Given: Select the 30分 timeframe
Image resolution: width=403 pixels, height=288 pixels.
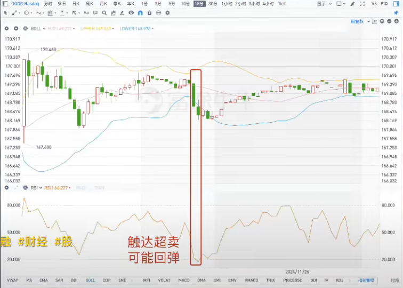Looking at the screenshot, I should [213, 4].
